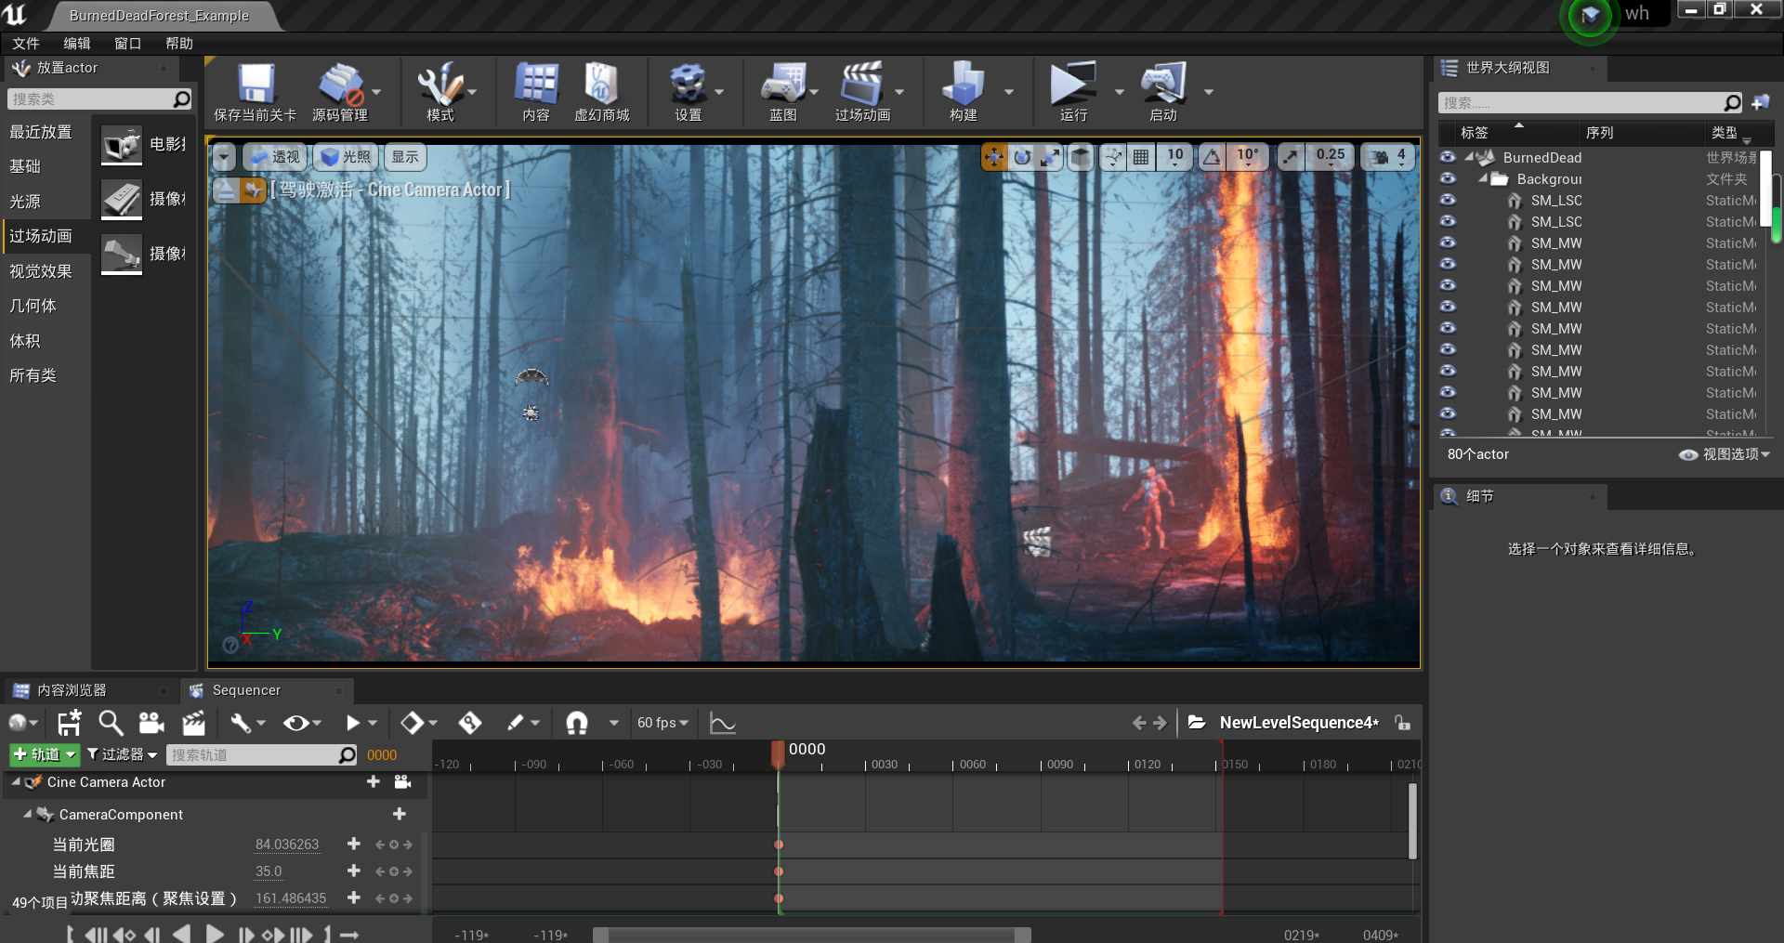Viewport: 1784px width, 943px height.
Task: Open the Sequencer 过滤器 filter dropdown
Action: (122, 754)
